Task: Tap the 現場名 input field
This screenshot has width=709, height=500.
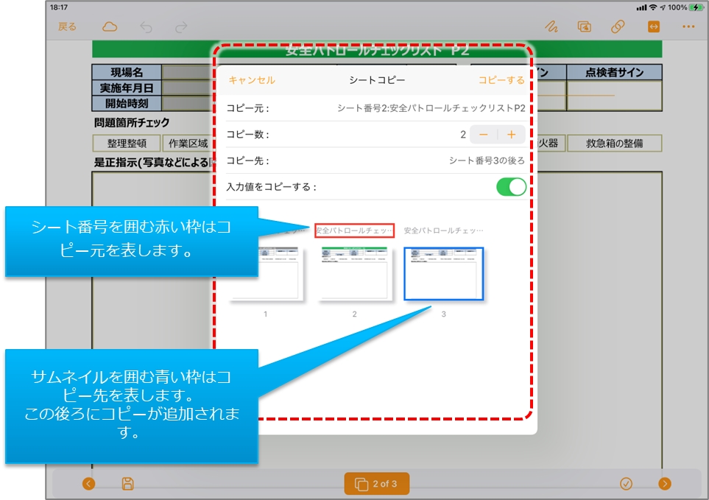Action: click(x=187, y=72)
